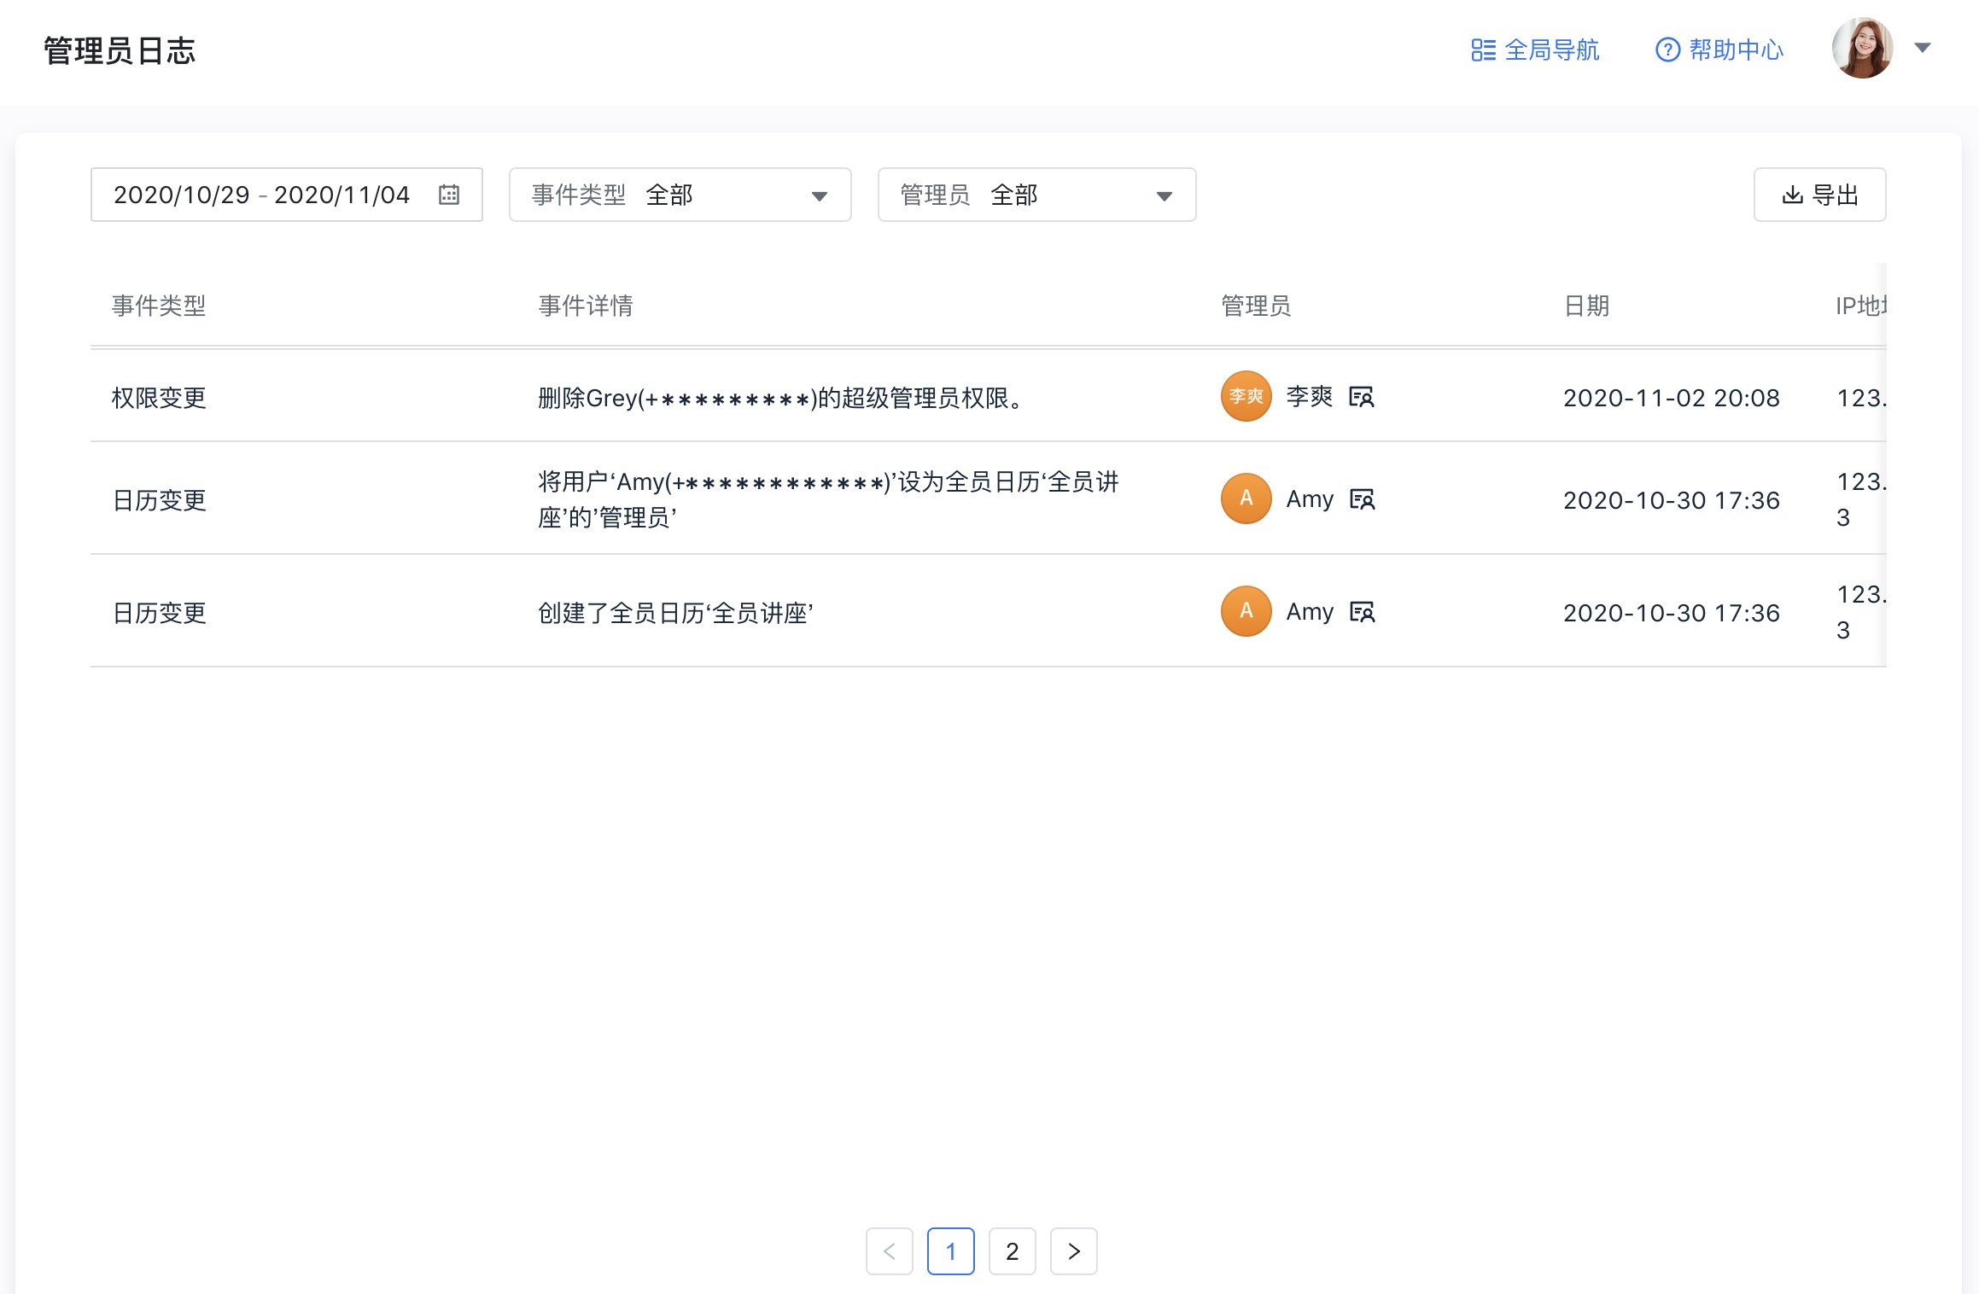
Task: Click Amy's orange avatar in third row
Action: [1246, 612]
